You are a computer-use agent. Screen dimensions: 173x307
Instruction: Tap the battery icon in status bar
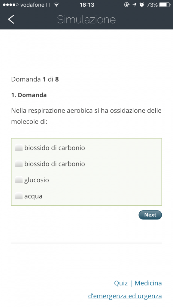165,5
